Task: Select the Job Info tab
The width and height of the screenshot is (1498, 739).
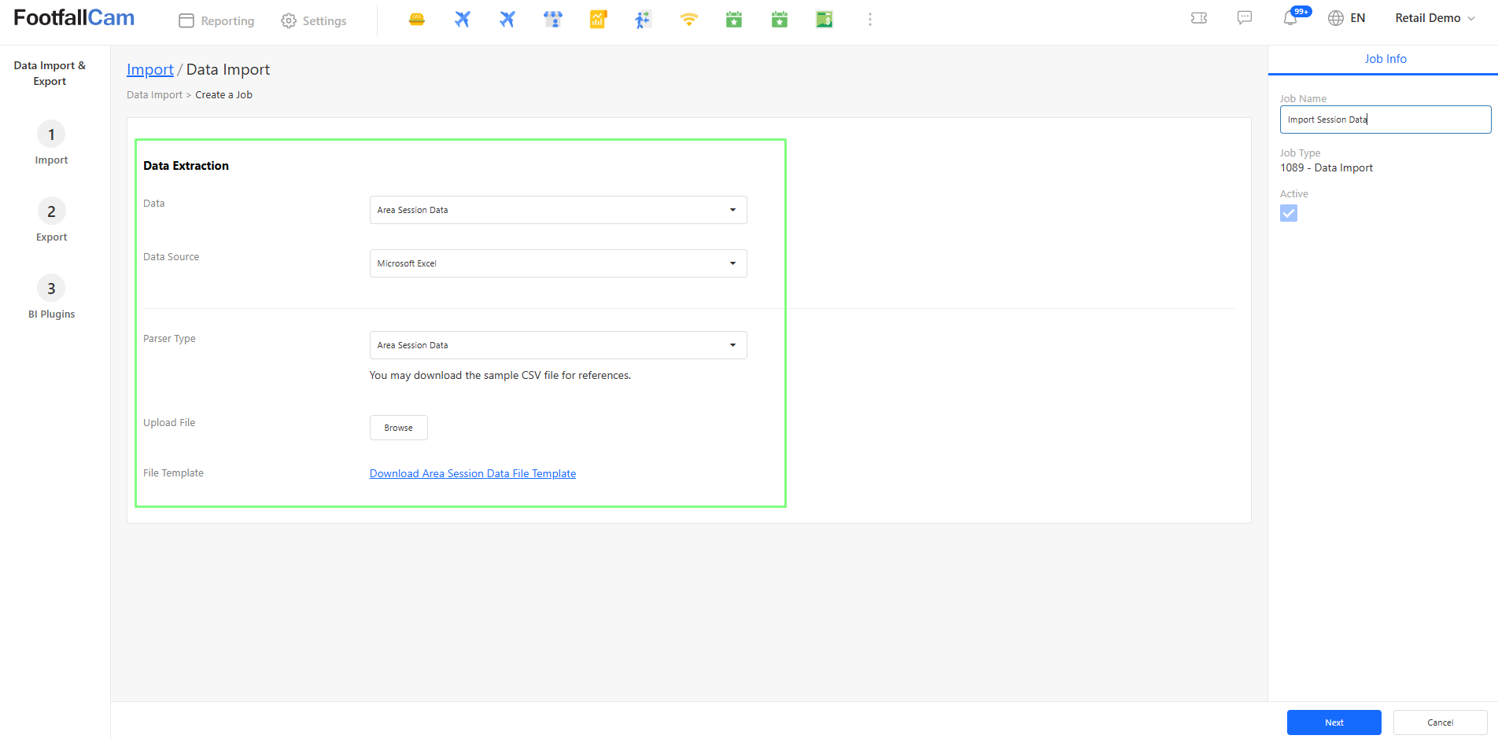Action: [x=1385, y=59]
